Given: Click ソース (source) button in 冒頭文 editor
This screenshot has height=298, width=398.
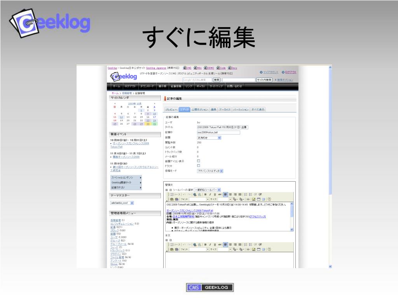Looking at the screenshot, I should tap(175, 194).
